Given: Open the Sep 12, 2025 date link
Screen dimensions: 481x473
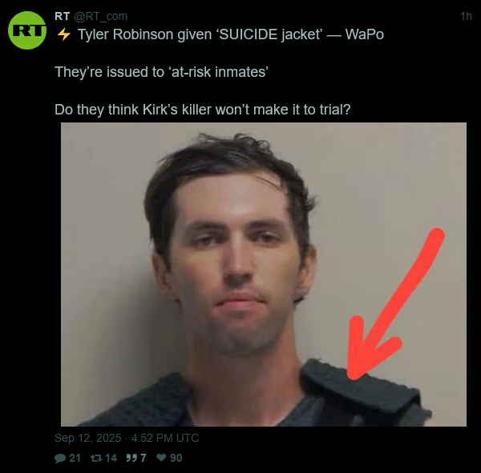Looking at the screenshot, I should [x=87, y=438].
